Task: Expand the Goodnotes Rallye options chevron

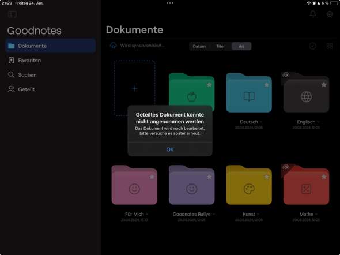Action: (214, 215)
